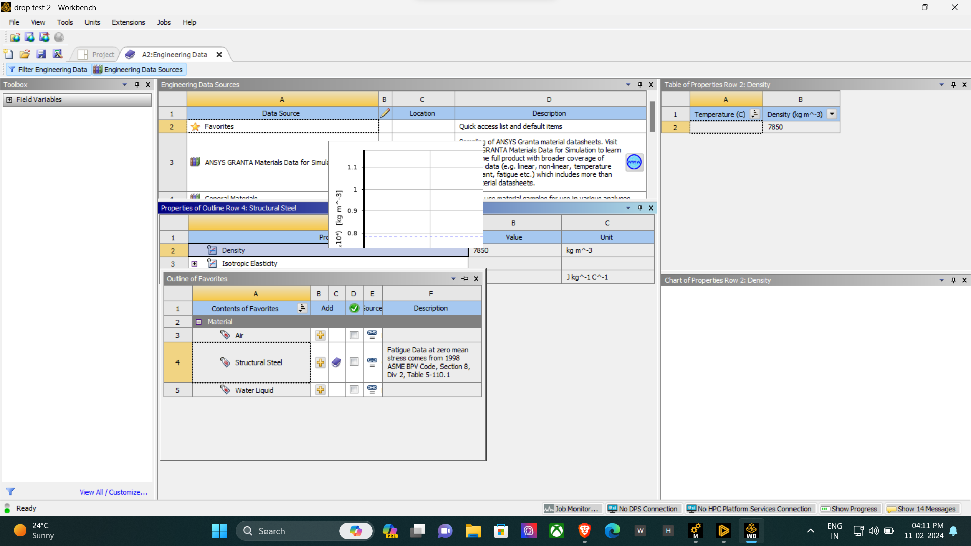Click the New project toolbar icon

[x=9, y=54]
